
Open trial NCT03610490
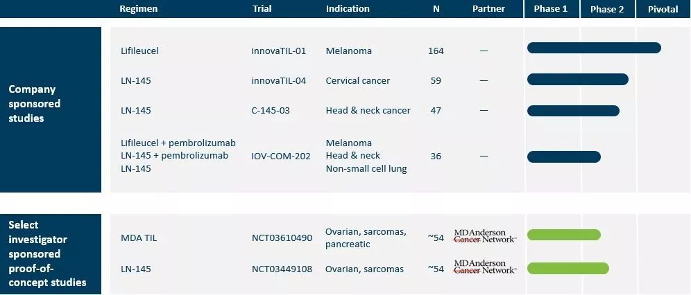282,238
